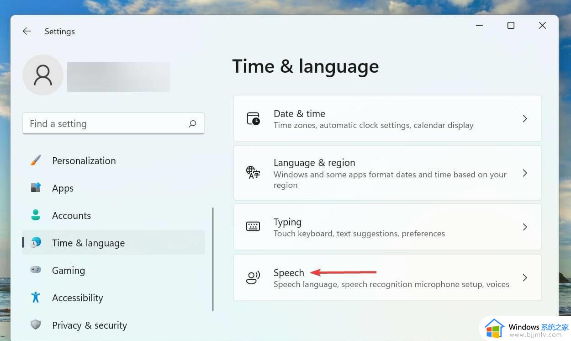The image size is (571, 341).
Task: Click the Date & time calendar-clock icon
Action: [x=253, y=118]
